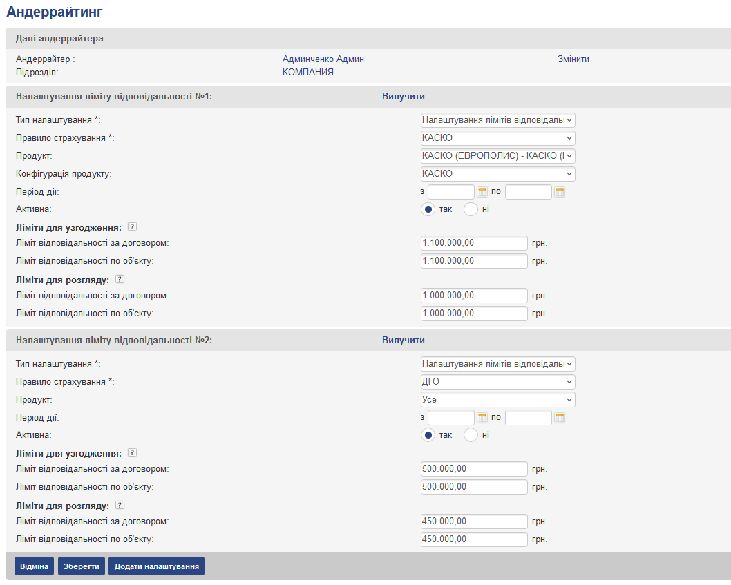The width and height of the screenshot is (731, 585).
Task: Select 'так' for Активна in setting №2
Action: click(x=428, y=435)
